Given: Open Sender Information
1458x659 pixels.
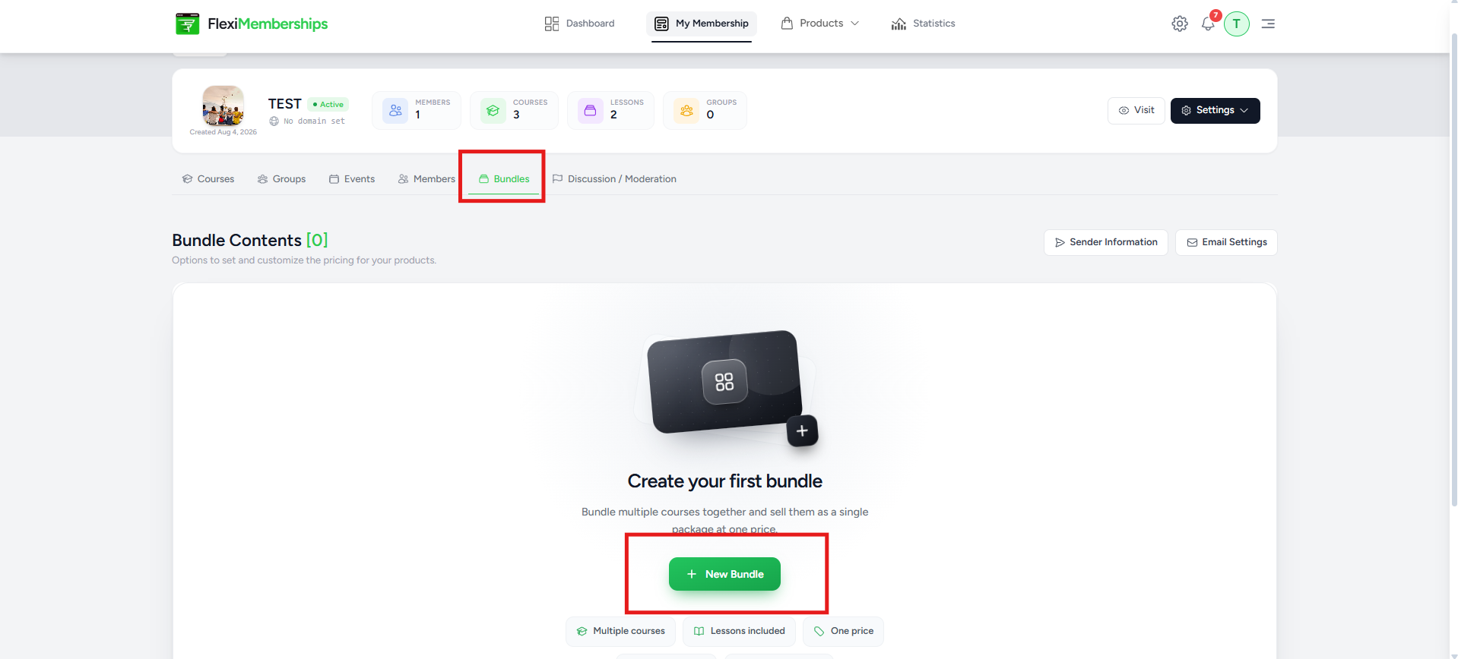Looking at the screenshot, I should click(x=1106, y=242).
